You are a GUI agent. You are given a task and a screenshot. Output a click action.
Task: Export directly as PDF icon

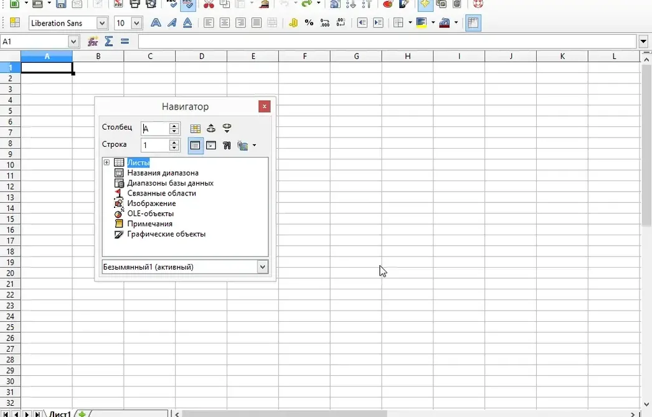click(x=118, y=4)
